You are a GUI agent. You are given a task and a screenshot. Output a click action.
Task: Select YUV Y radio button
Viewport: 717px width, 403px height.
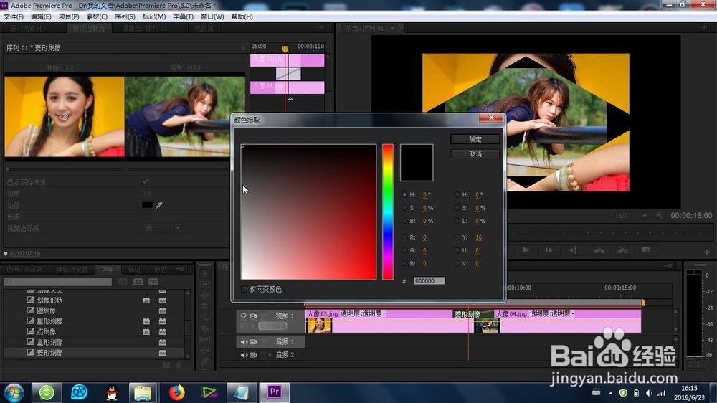tap(457, 237)
